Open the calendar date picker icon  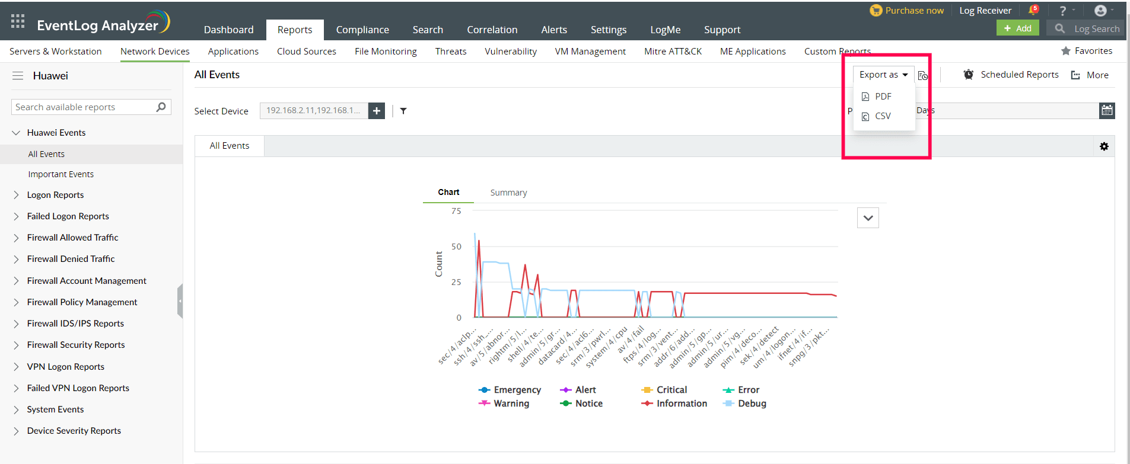click(1107, 110)
